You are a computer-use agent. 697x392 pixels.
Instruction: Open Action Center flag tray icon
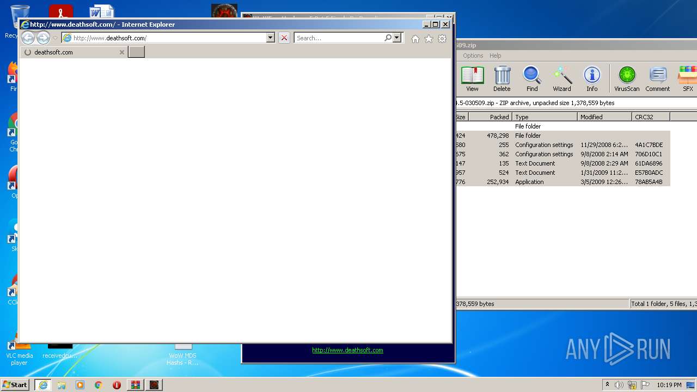[x=645, y=385]
